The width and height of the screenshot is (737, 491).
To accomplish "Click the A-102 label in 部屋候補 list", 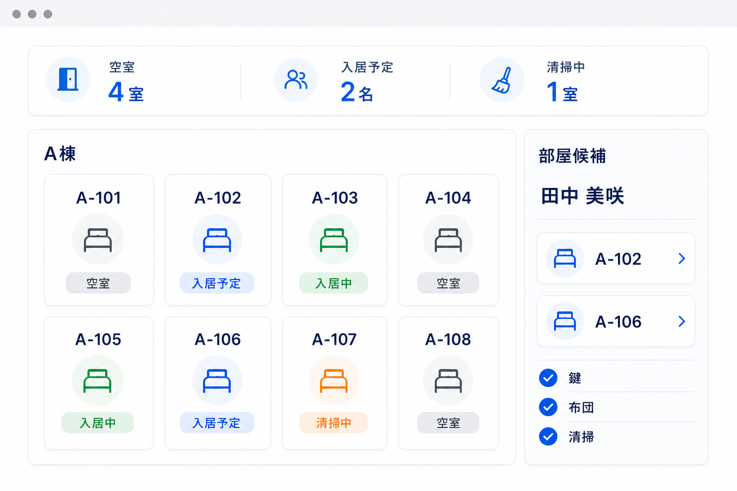I will tap(618, 259).
